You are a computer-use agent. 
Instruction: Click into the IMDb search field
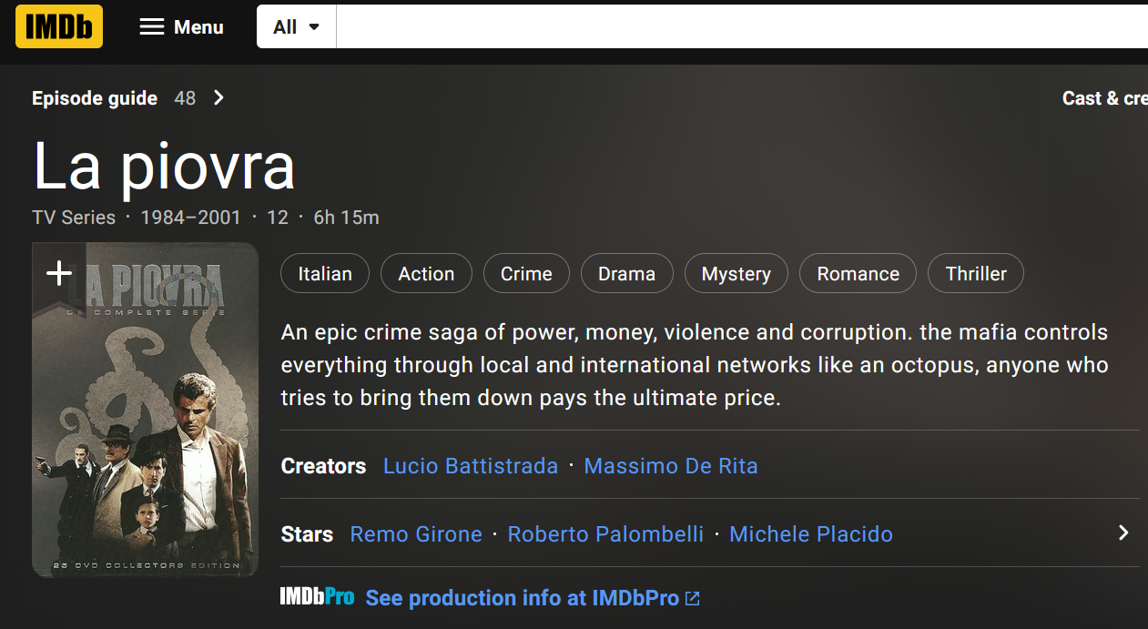[742, 27]
